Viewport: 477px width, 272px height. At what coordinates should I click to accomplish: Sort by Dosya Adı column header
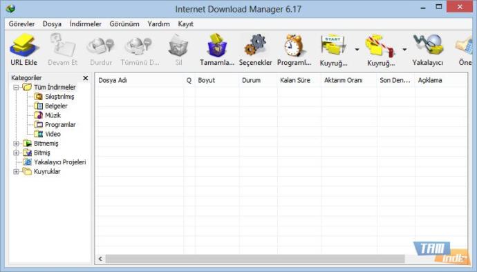pyautogui.click(x=140, y=80)
